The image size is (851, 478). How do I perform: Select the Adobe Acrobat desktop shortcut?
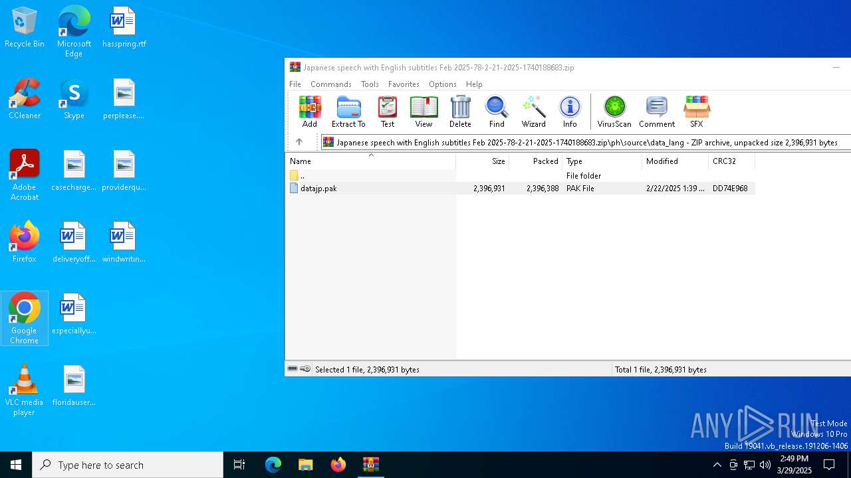click(x=25, y=175)
